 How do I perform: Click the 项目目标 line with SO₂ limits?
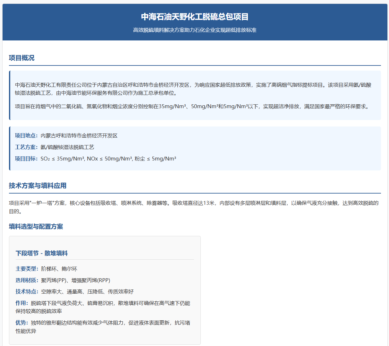coord(96,159)
